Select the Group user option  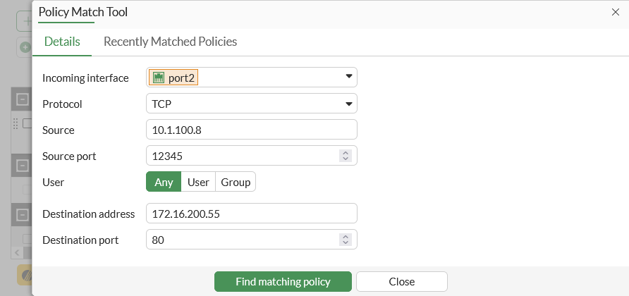(x=236, y=182)
